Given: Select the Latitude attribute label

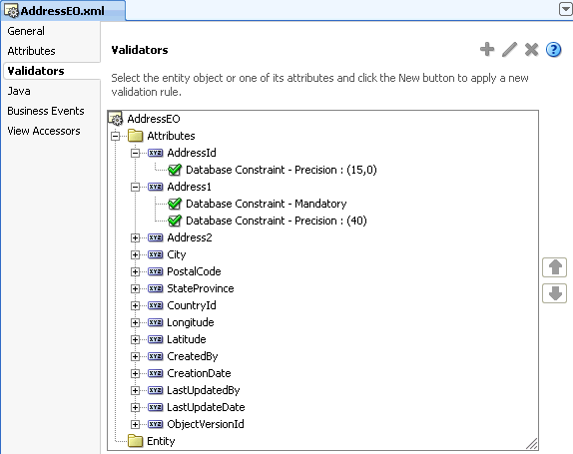Looking at the screenshot, I should (x=187, y=339).
